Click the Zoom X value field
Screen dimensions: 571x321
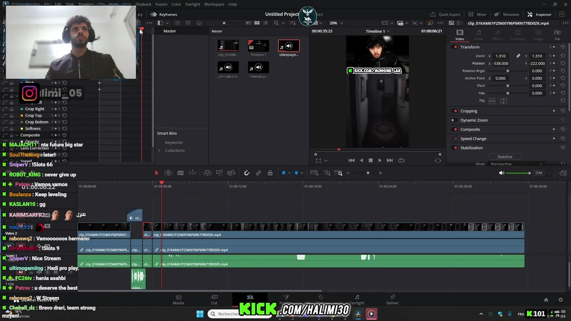pyautogui.click(x=501, y=56)
